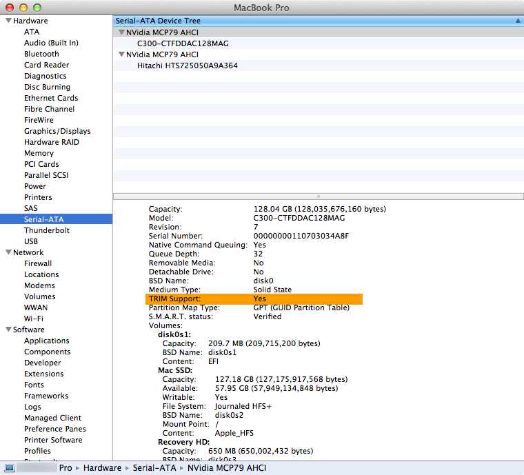Click the pane divider resize handle
This screenshot has height=475, width=524.
[x=318, y=196]
